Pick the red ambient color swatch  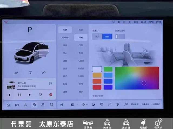pos(97,87)
